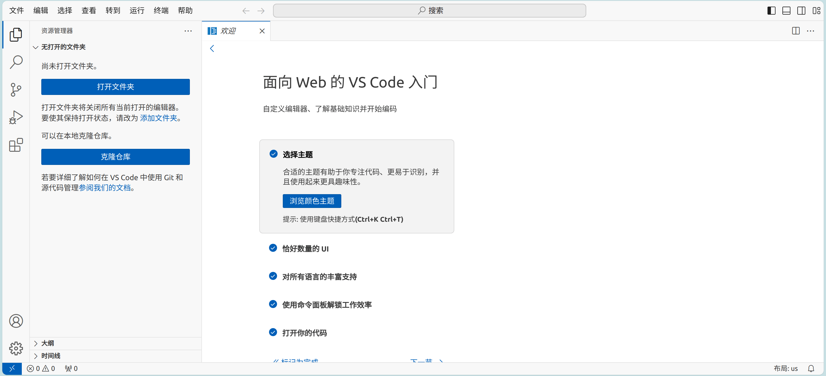Open the 打开你的代码 step

304,333
